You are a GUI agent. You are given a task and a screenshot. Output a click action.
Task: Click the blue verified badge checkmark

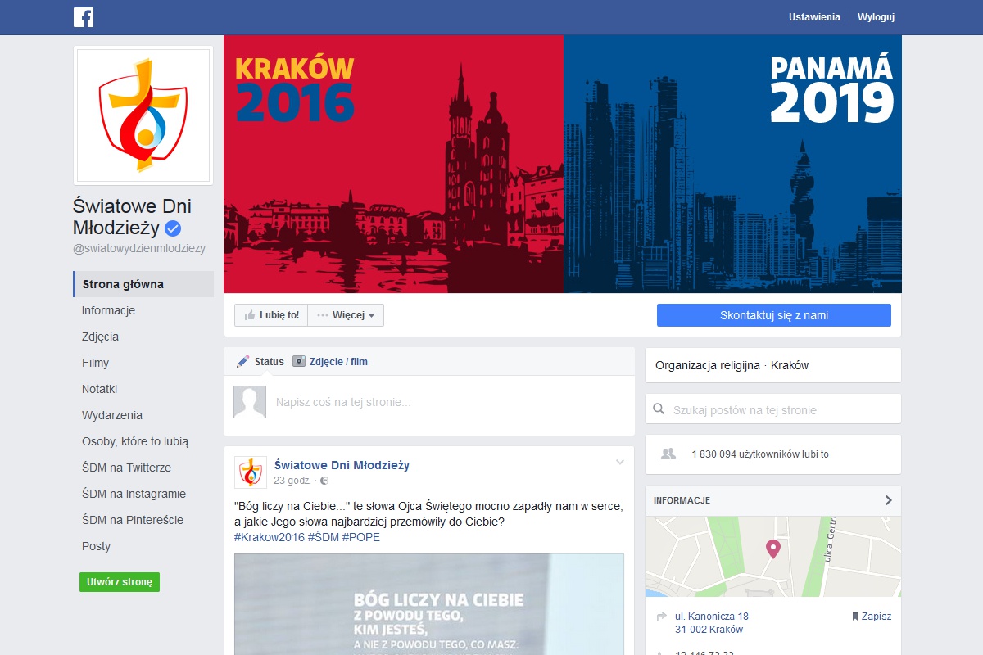(173, 228)
